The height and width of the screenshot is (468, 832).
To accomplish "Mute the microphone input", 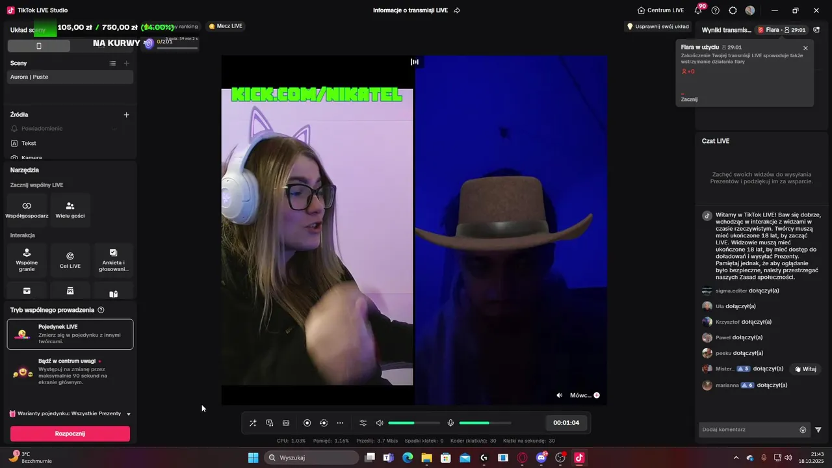I will coord(450,423).
